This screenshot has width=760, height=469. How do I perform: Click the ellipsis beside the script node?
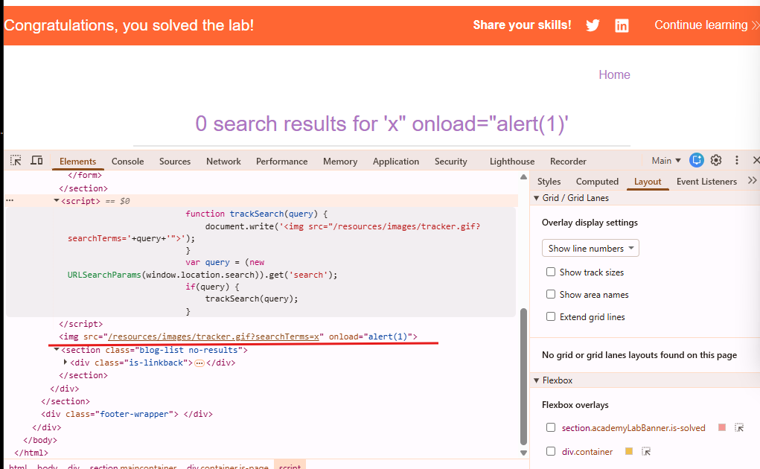click(10, 200)
